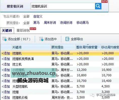Add the keyword 挖掘
This screenshot has height=100, width=119.
pyautogui.click(x=6, y=92)
